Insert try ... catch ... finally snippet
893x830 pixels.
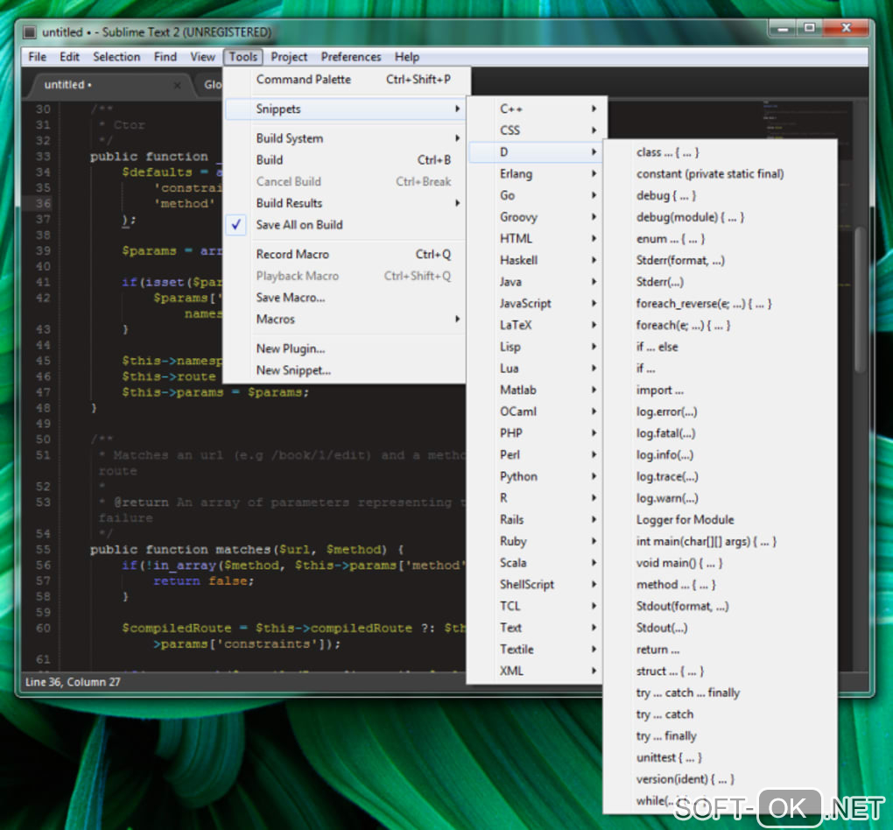(x=721, y=693)
